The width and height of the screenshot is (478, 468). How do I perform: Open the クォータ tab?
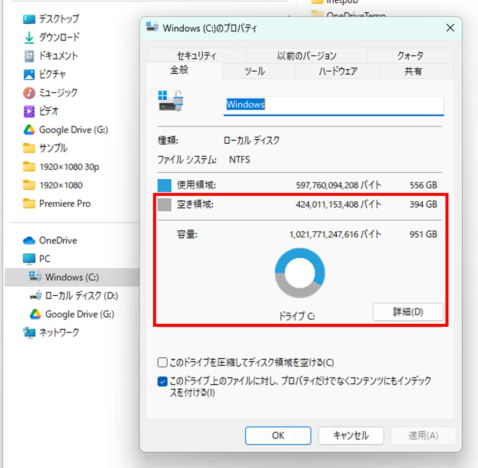click(x=410, y=56)
